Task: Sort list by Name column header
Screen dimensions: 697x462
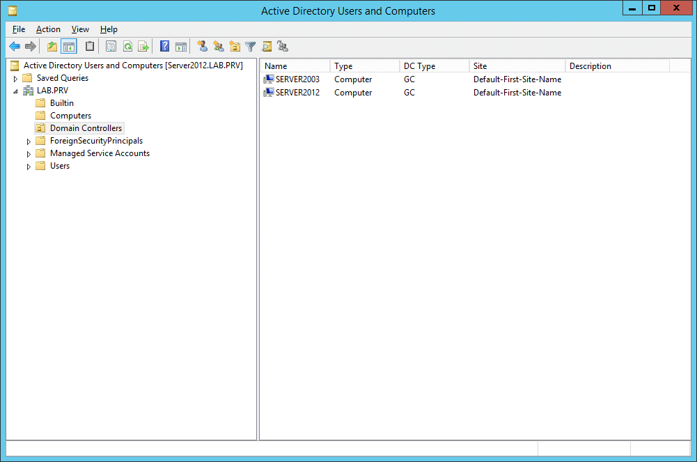Action: 295,66
